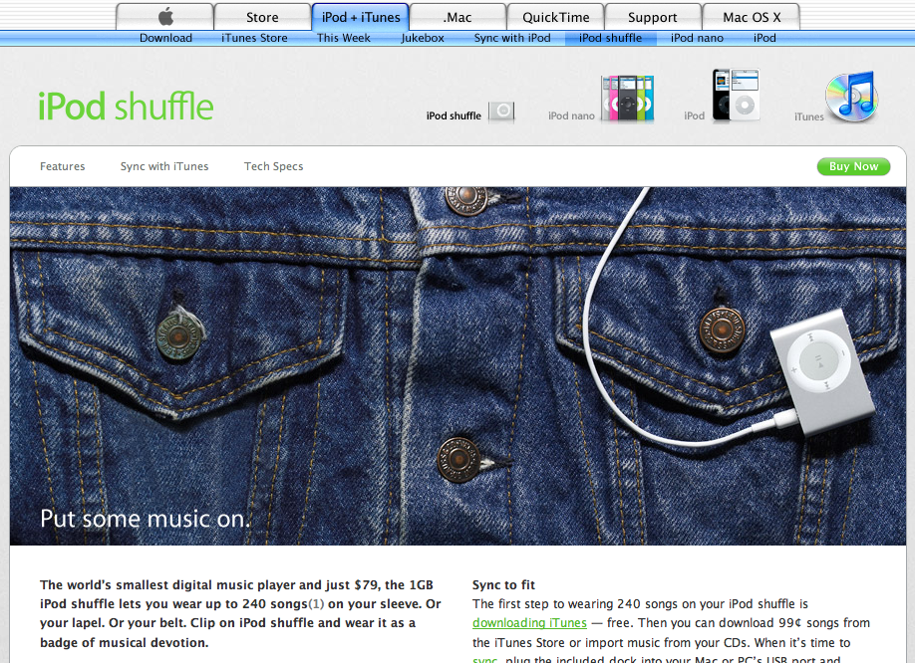
Task: Click Download in the subnavigation bar
Action: (165, 38)
